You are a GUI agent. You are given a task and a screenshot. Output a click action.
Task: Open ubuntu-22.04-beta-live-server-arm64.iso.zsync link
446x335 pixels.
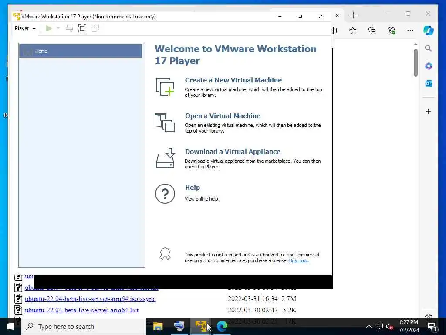(90, 299)
